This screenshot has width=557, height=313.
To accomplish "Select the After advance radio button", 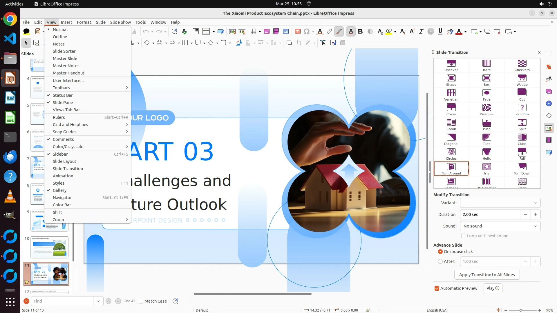I will [440, 261].
